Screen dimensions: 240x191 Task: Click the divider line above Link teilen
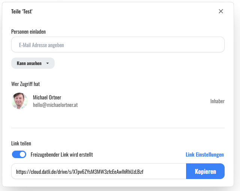point(118,128)
